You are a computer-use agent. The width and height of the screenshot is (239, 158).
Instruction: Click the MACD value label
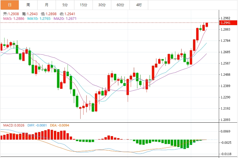(14, 125)
